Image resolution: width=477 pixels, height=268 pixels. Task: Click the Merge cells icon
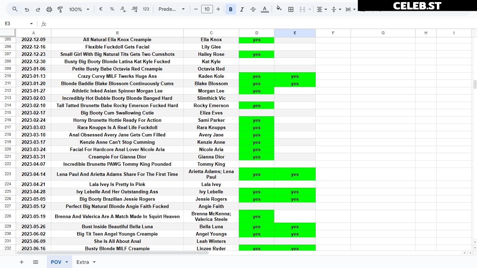tap(302, 9)
